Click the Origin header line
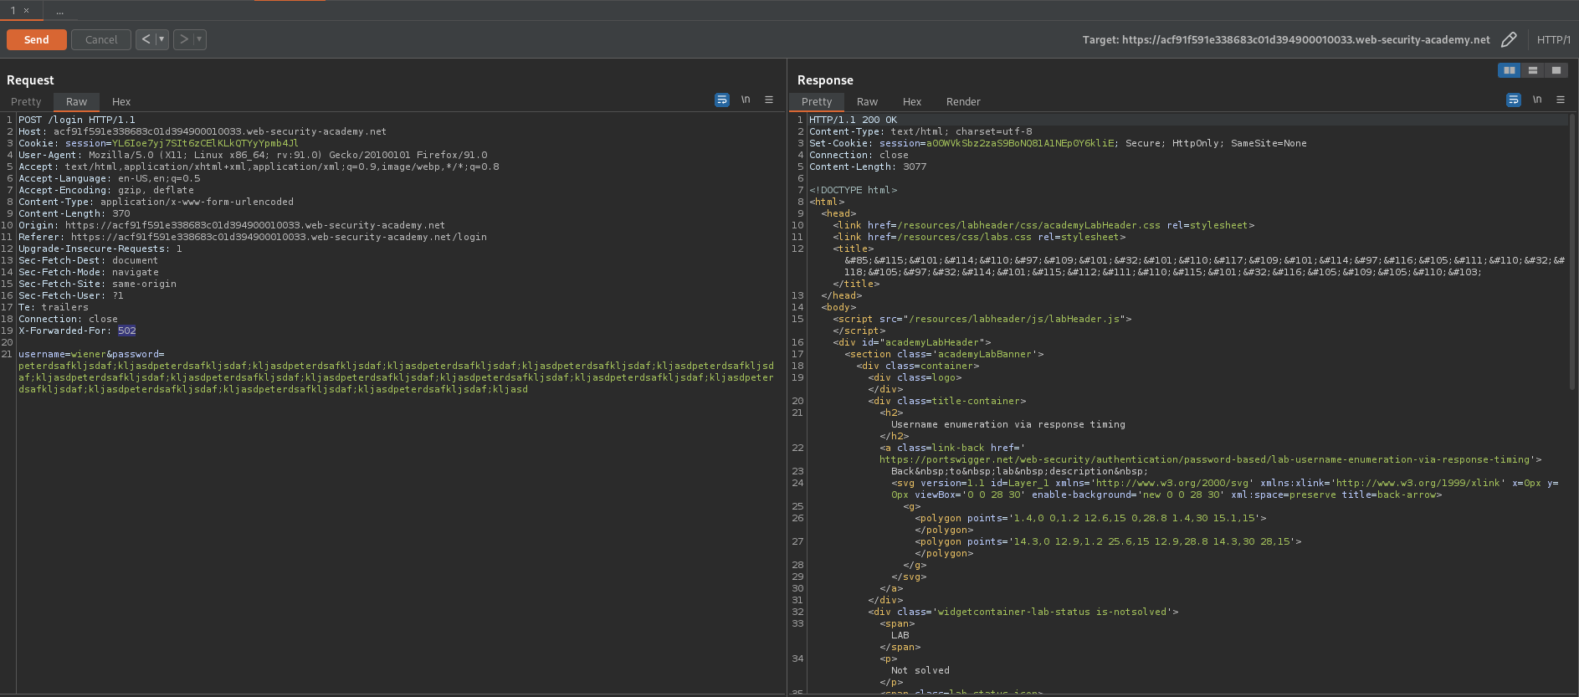The height and width of the screenshot is (697, 1579). pos(232,225)
